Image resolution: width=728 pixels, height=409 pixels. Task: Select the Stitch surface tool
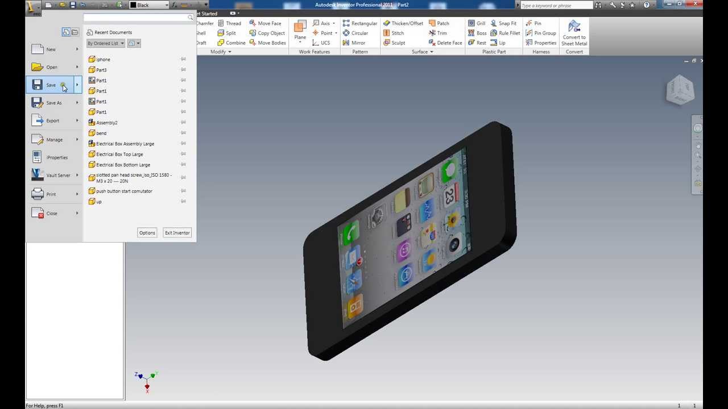pos(393,33)
